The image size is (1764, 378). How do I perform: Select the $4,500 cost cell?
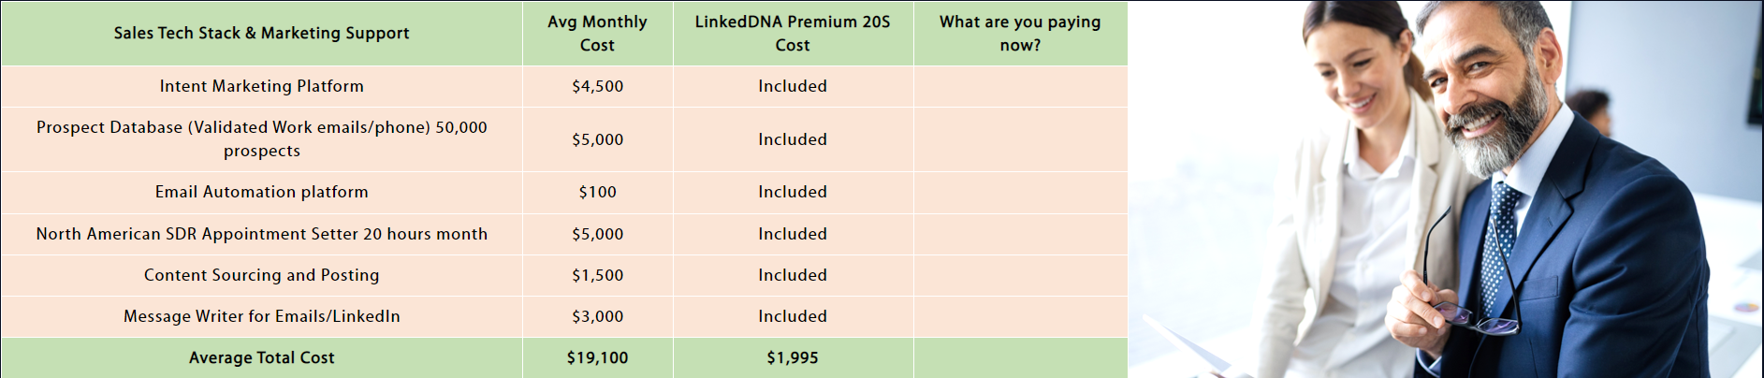(x=597, y=86)
